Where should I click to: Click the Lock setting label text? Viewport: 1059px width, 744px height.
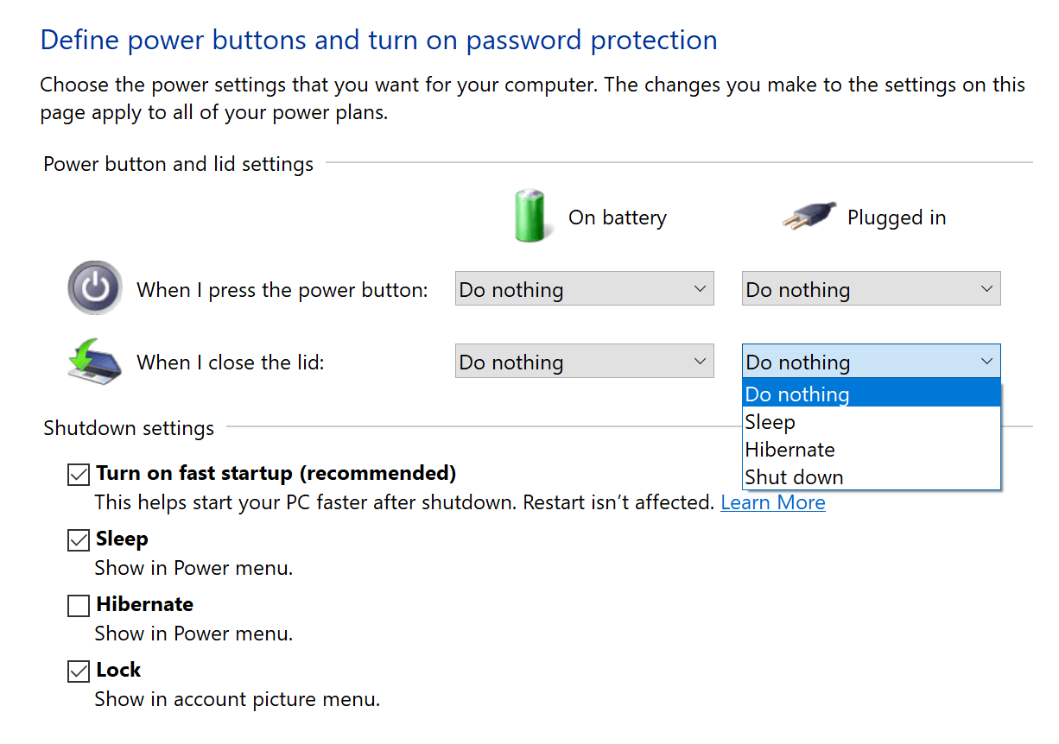(118, 670)
